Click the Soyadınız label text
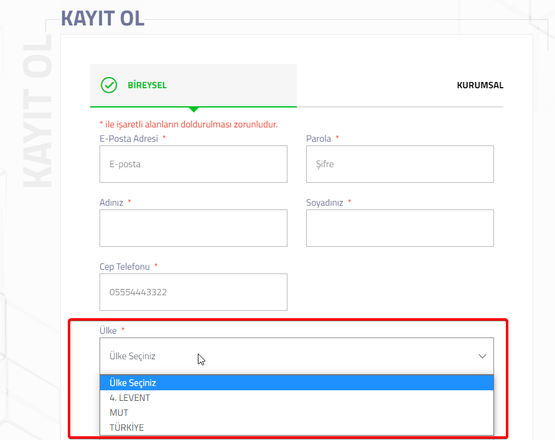The width and height of the screenshot is (555, 440). pyautogui.click(x=325, y=203)
